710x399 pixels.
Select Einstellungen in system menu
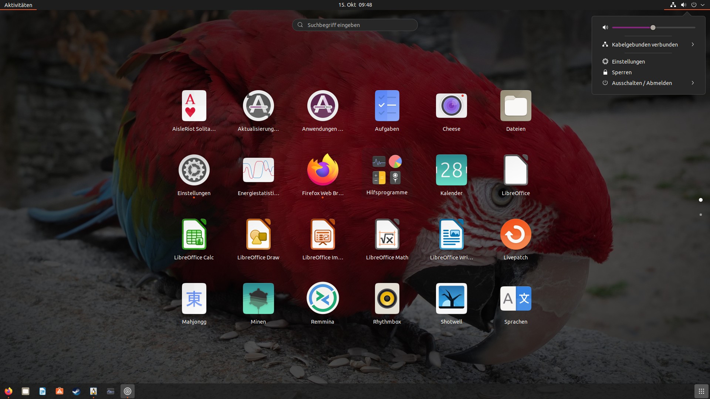(628, 62)
